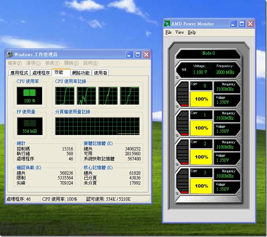The height and width of the screenshot is (237, 267).
Task: Click 可用 memory value 2815960
Action: click(x=133, y=154)
